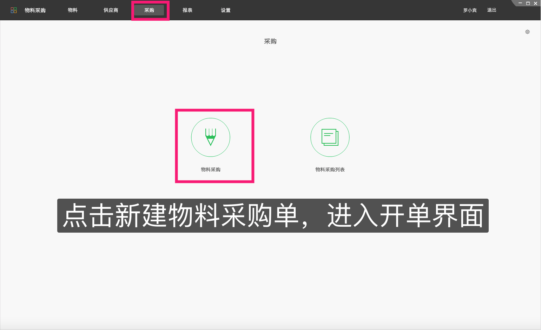Open the 供应商 menu item
This screenshot has height=330, width=541.
[x=111, y=10]
